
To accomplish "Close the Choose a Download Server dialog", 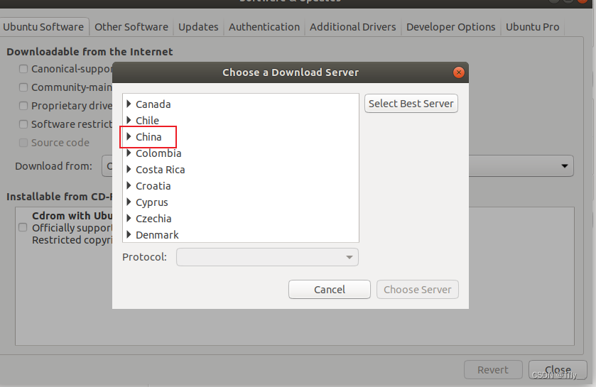I will (459, 72).
